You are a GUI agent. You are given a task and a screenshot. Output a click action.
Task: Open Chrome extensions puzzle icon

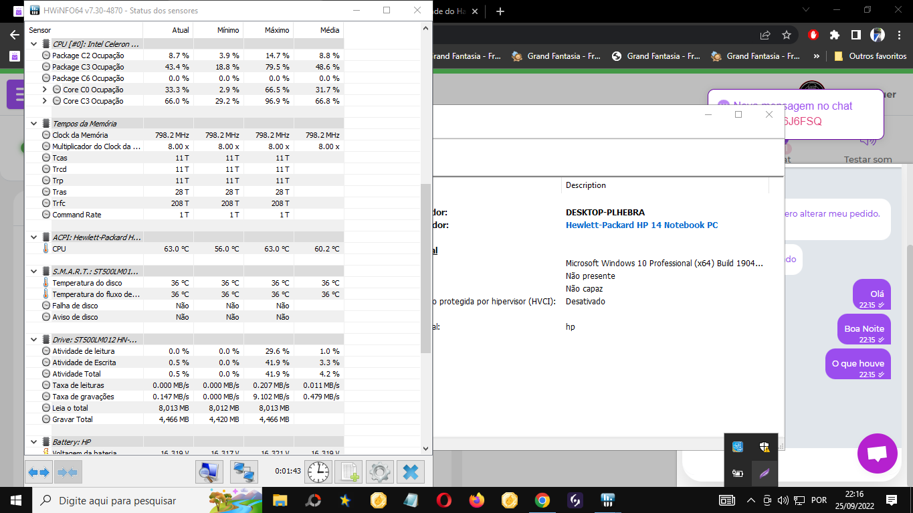click(x=834, y=35)
